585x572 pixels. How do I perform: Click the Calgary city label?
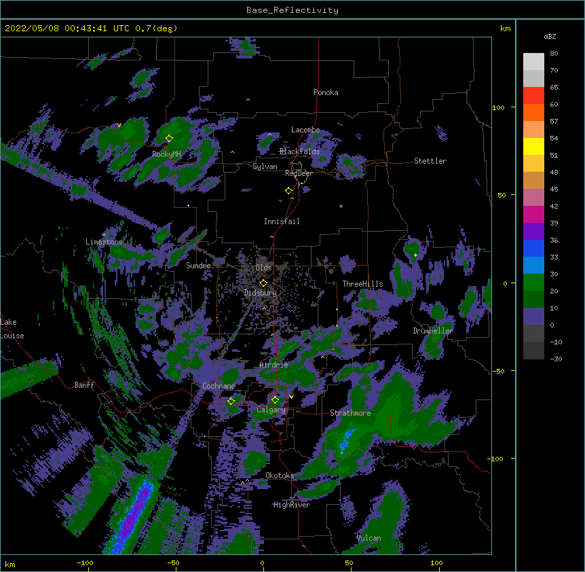pyautogui.click(x=271, y=410)
